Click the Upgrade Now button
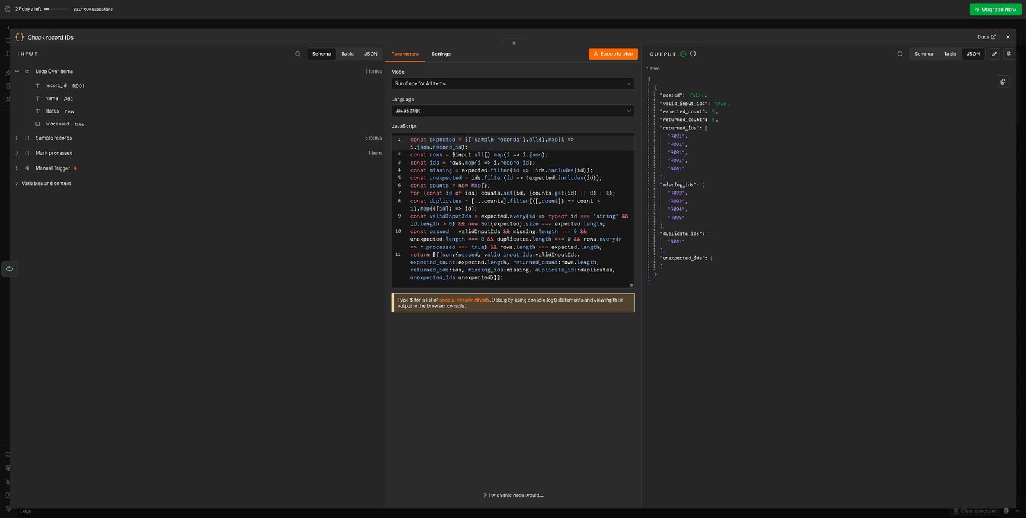The width and height of the screenshot is (1026, 518). click(995, 9)
